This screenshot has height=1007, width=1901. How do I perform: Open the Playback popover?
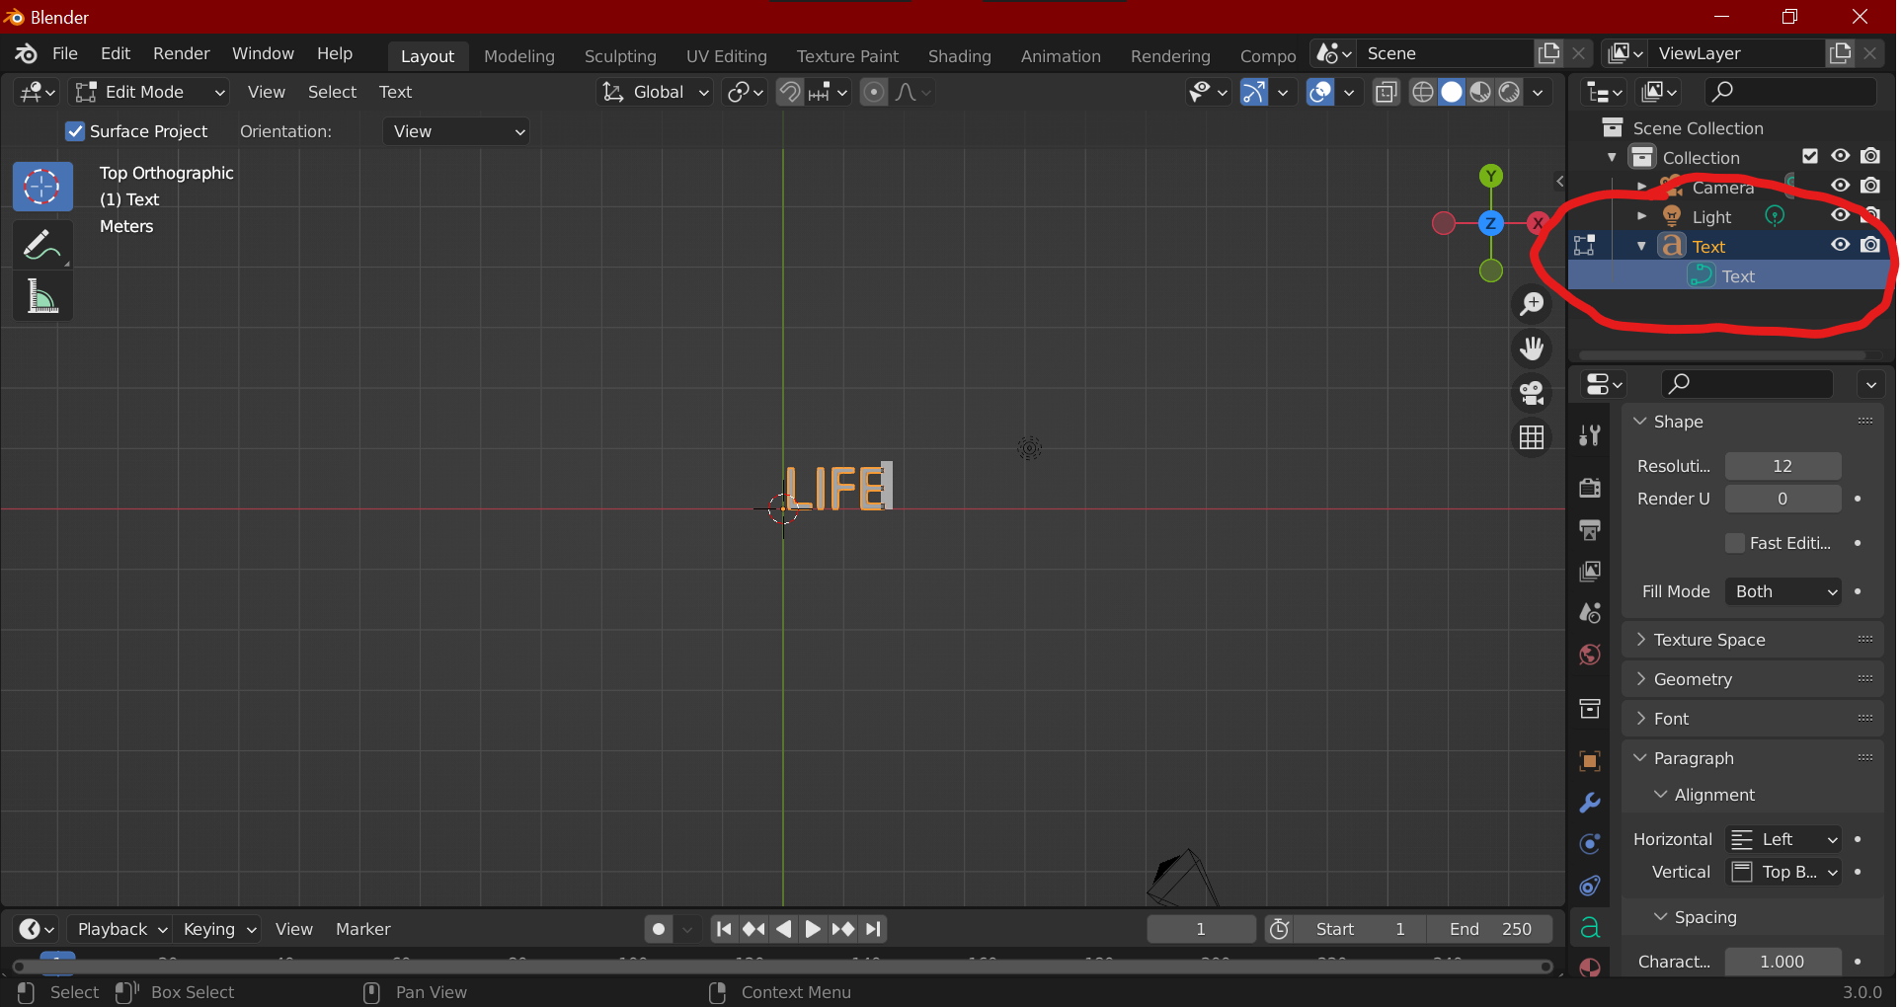pos(121,929)
